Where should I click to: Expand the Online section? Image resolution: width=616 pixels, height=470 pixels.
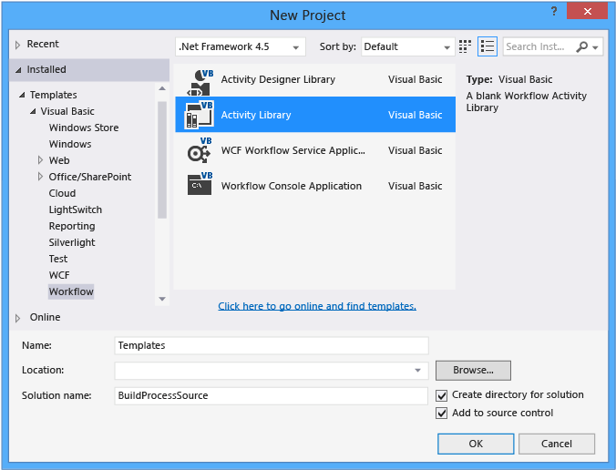(17, 318)
